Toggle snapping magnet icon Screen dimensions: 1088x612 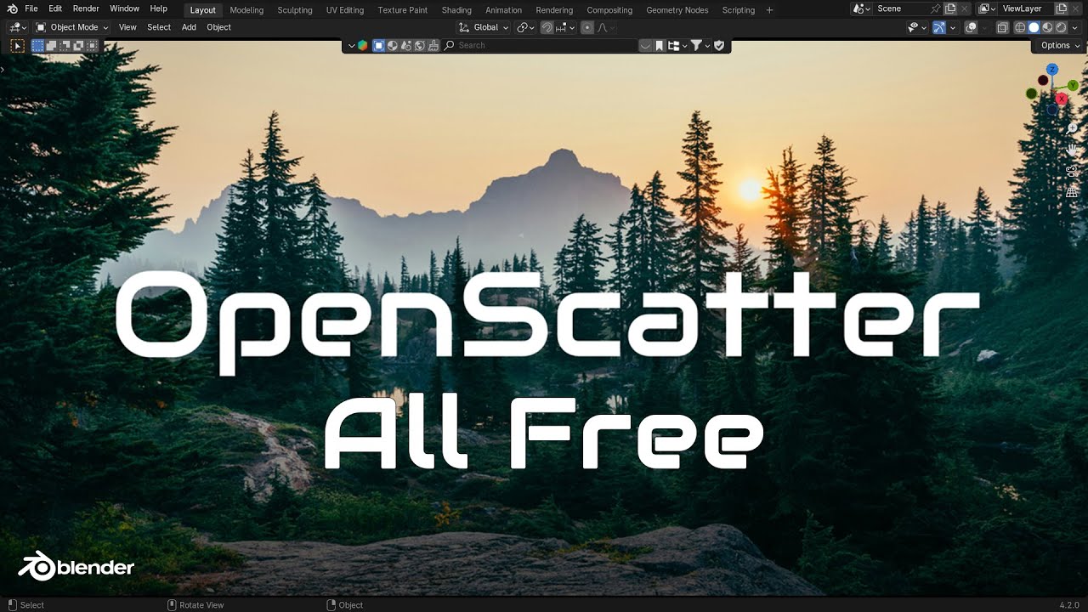[547, 27]
